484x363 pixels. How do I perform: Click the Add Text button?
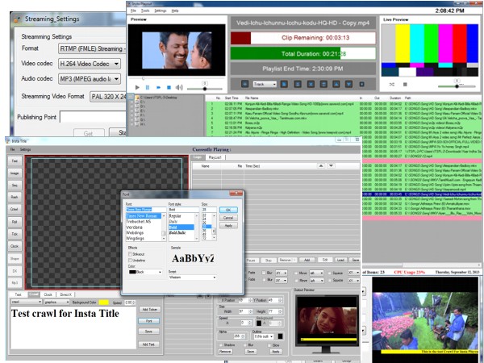pyautogui.click(x=148, y=344)
